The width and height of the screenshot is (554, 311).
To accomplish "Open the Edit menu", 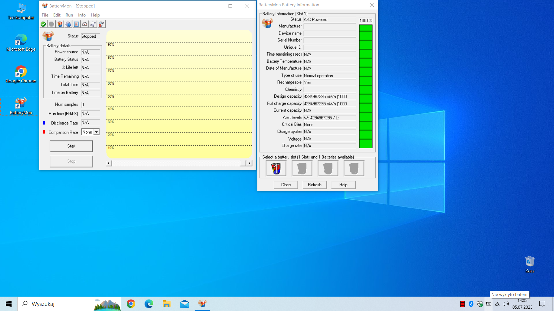I will pos(57,15).
